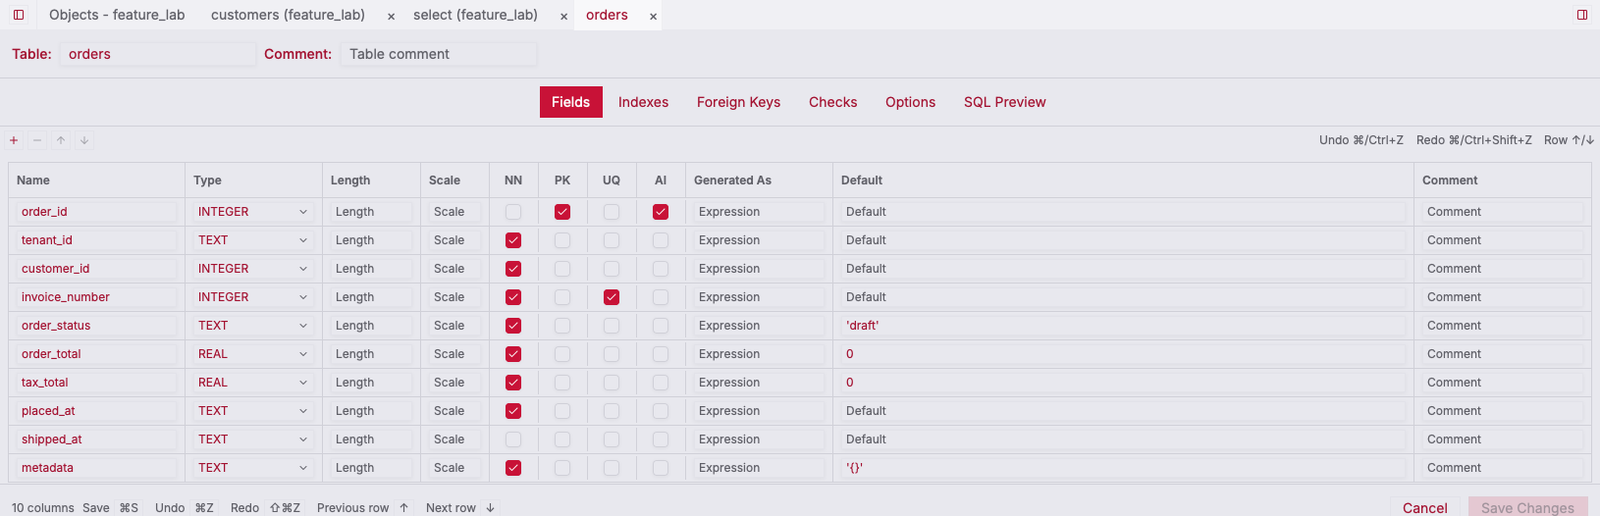Close the select (feature_lab) tab
This screenshot has width=1600, height=516.
(x=563, y=16)
